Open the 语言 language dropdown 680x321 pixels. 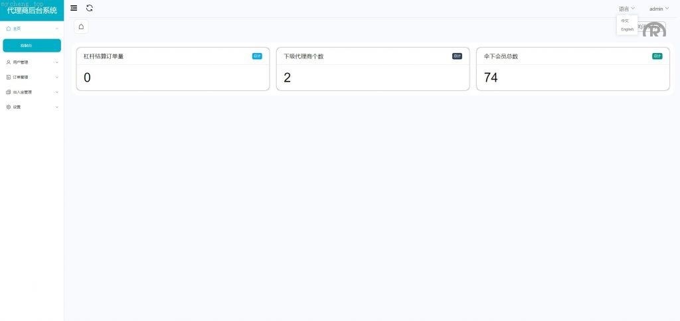point(626,9)
